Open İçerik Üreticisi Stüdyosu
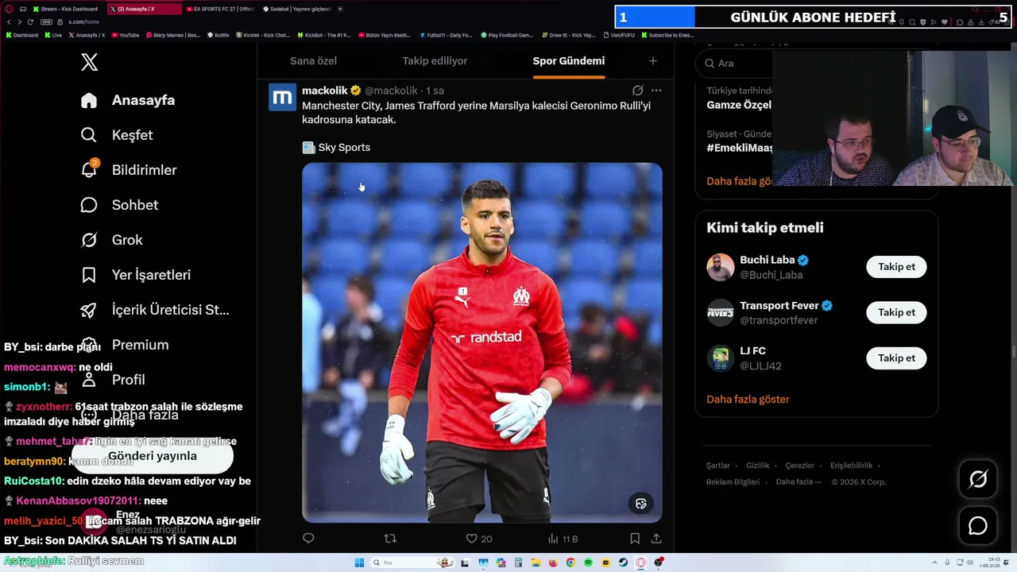 (x=154, y=310)
